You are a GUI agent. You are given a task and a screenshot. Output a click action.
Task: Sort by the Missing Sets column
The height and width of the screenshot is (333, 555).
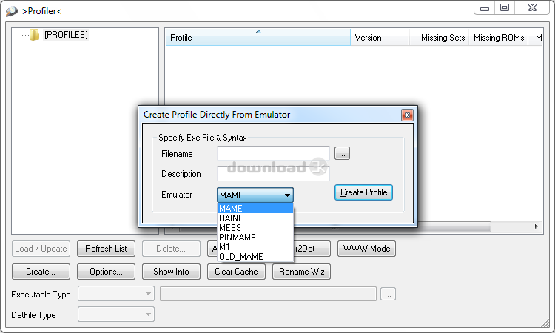440,37
